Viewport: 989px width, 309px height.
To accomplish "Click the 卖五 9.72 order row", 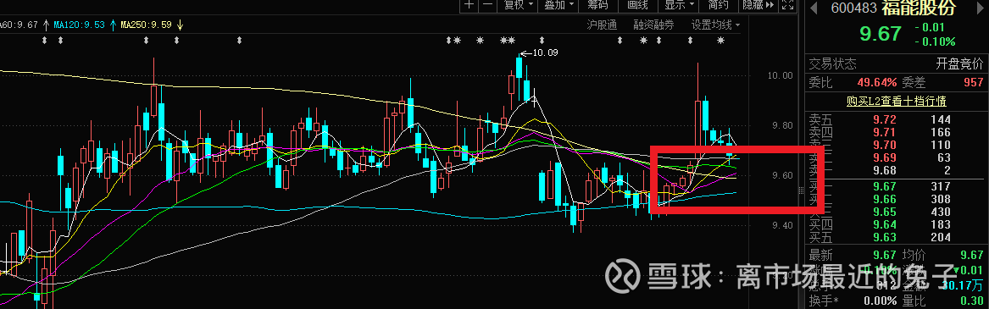I will click(897, 119).
